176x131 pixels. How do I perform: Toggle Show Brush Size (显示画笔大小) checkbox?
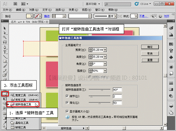[x=67, y=111]
